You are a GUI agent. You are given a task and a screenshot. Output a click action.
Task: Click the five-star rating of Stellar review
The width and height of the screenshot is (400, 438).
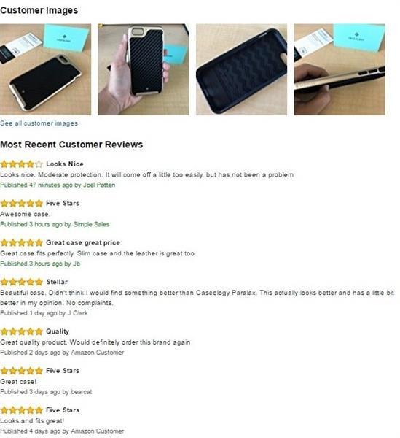pos(21,282)
